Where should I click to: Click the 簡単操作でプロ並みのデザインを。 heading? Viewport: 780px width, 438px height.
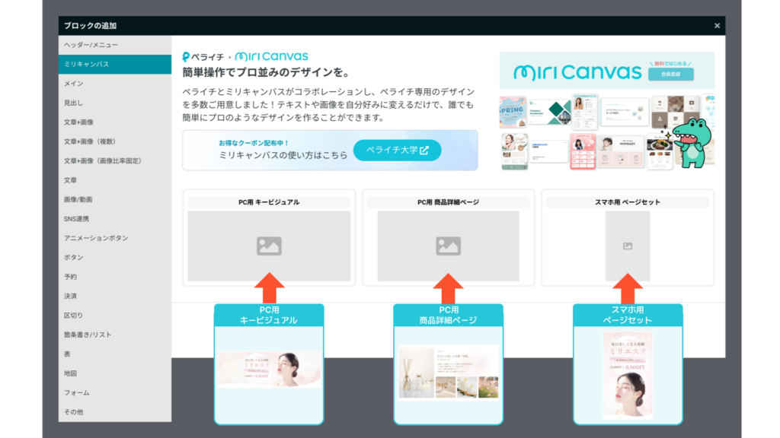(267, 72)
